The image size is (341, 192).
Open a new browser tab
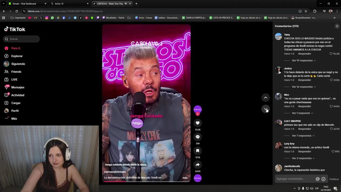coord(136,4)
